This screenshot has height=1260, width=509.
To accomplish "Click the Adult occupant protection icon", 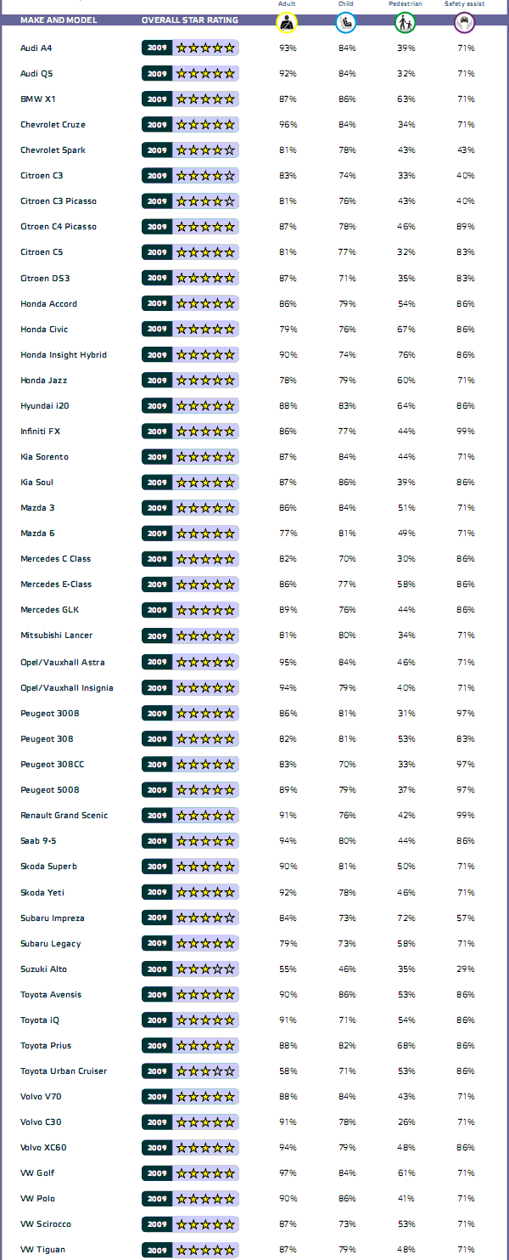I will point(288,23).
